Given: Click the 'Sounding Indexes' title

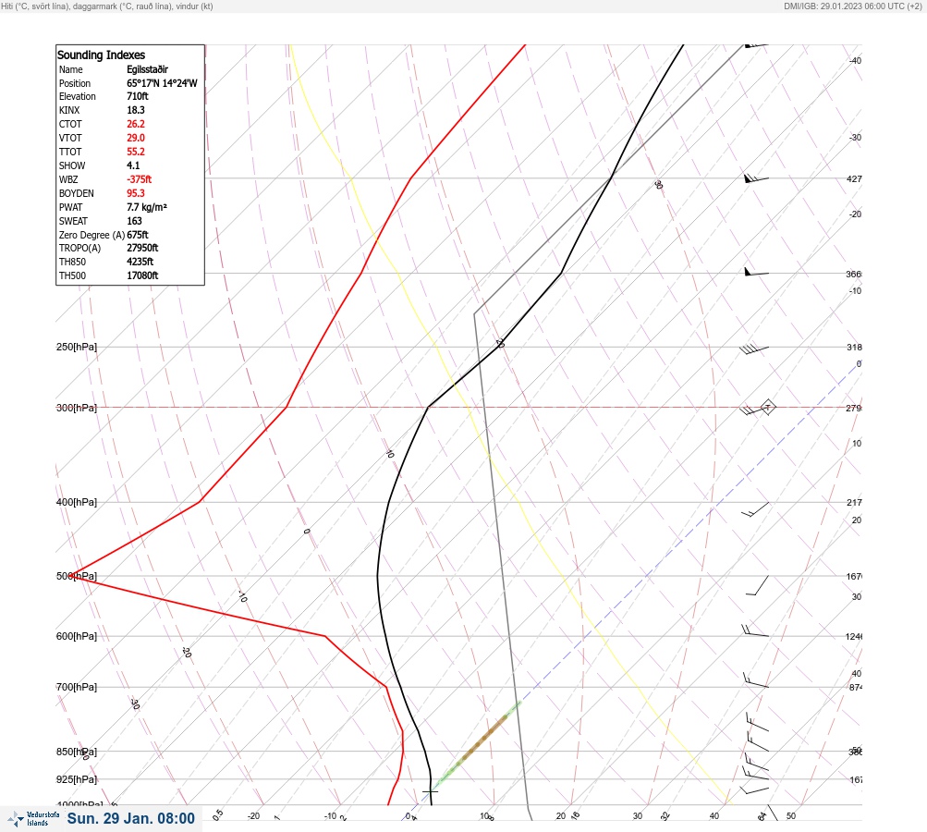Looking at the screenshot, I should click(x=101, y=55).
